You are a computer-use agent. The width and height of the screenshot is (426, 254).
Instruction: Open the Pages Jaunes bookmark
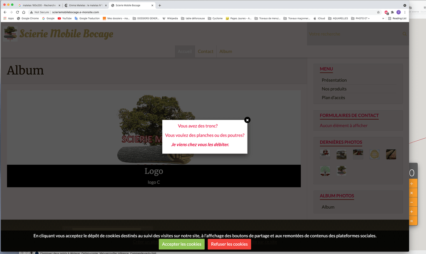(238, 18)
